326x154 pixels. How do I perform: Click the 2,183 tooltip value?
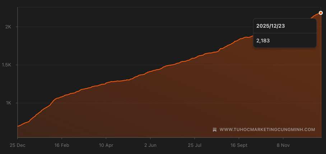point(263,41)
